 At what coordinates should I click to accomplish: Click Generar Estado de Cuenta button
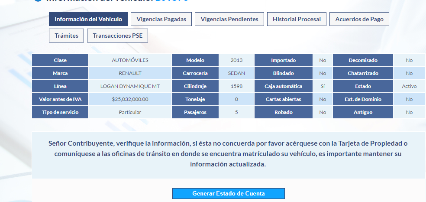pyautogui.click(x=228, y=193)
